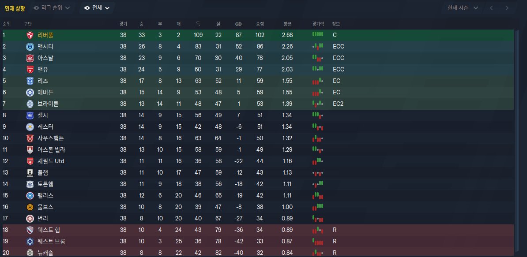Open the 현재 시즌 season dropdown
Viewport: 527px width, 257px height.
coord(463,8)
